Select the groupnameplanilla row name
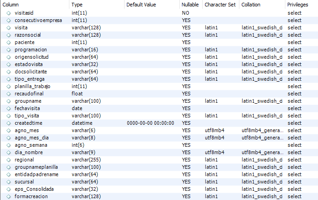Image resolution: width=318 pixels, height=200 pixels. 36,167
